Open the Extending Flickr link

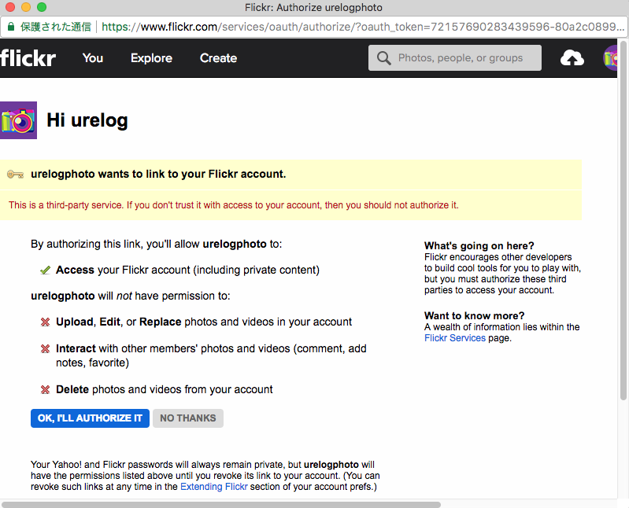click(214, 487)
